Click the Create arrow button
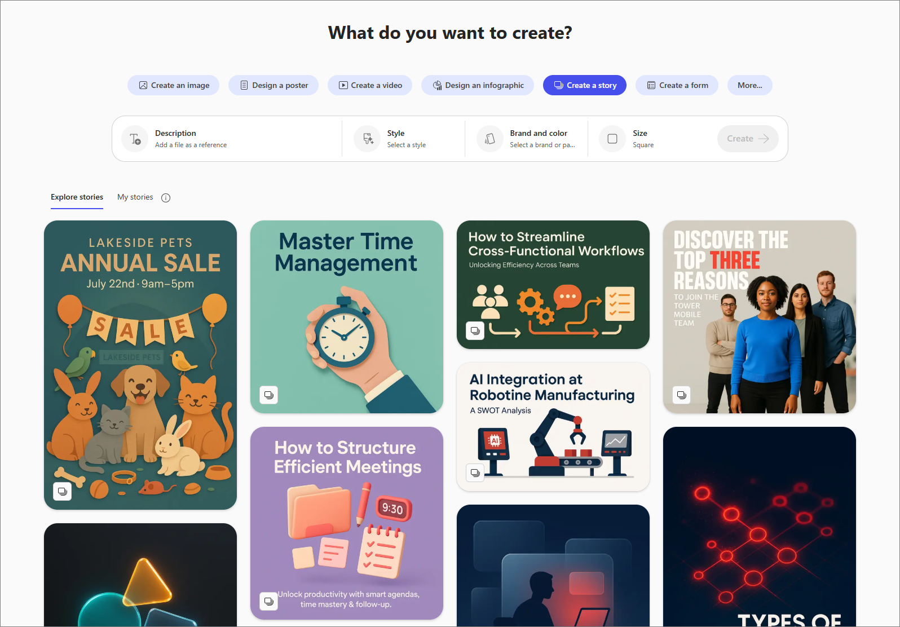900x627 pixels. [x=748, y=139]
